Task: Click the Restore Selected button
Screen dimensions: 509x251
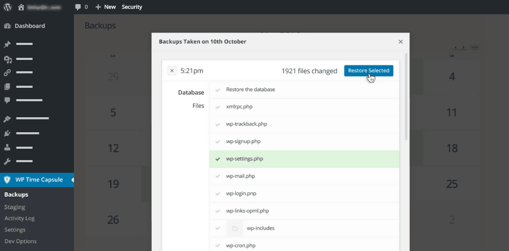Action: click(368, 71)
